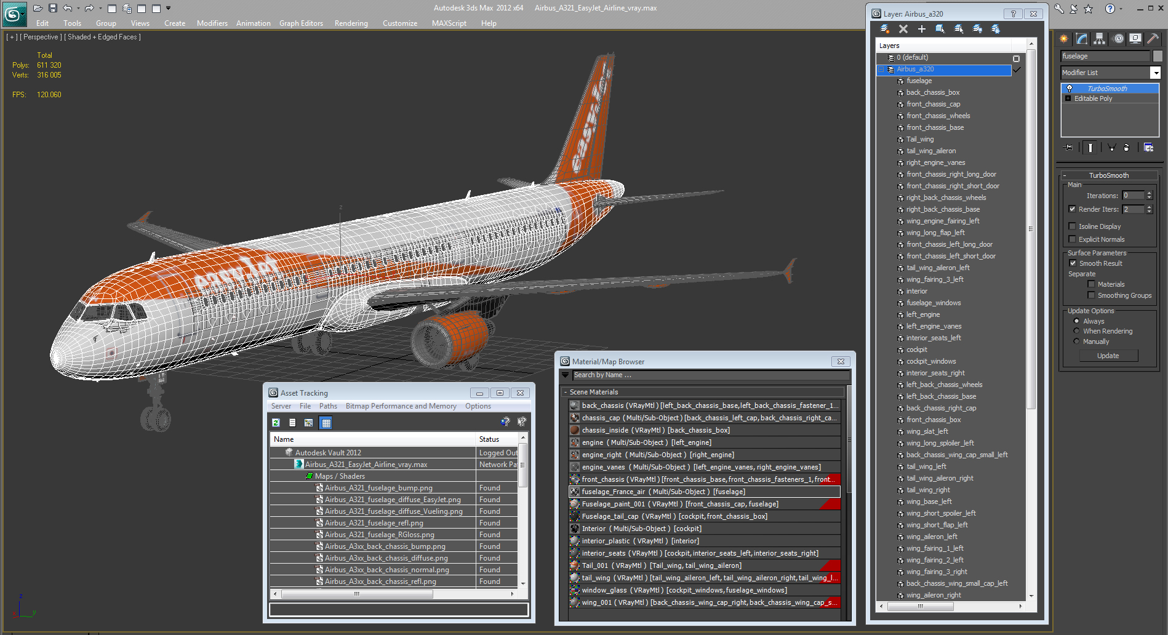Click the viewport [+] general menu label

tap(12, 37)
